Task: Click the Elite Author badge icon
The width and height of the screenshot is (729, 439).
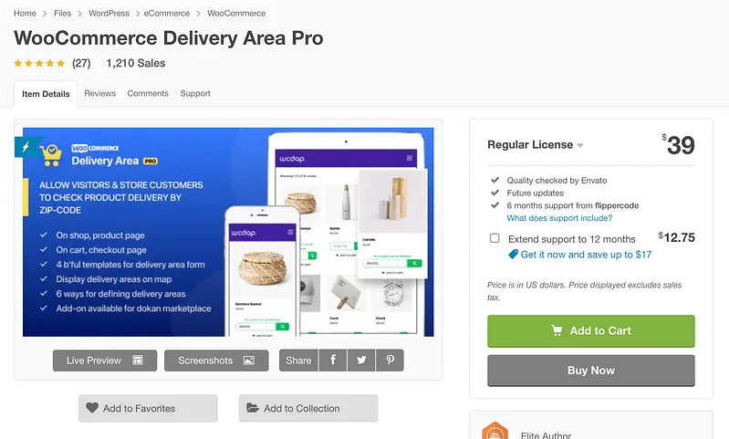Action: point(495,431)
